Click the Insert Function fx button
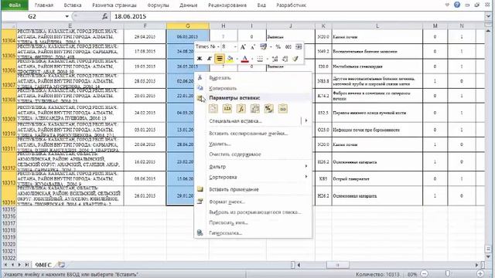Image resolution: width=495 pixels, height=278 pixels. (x=105, y=16)
